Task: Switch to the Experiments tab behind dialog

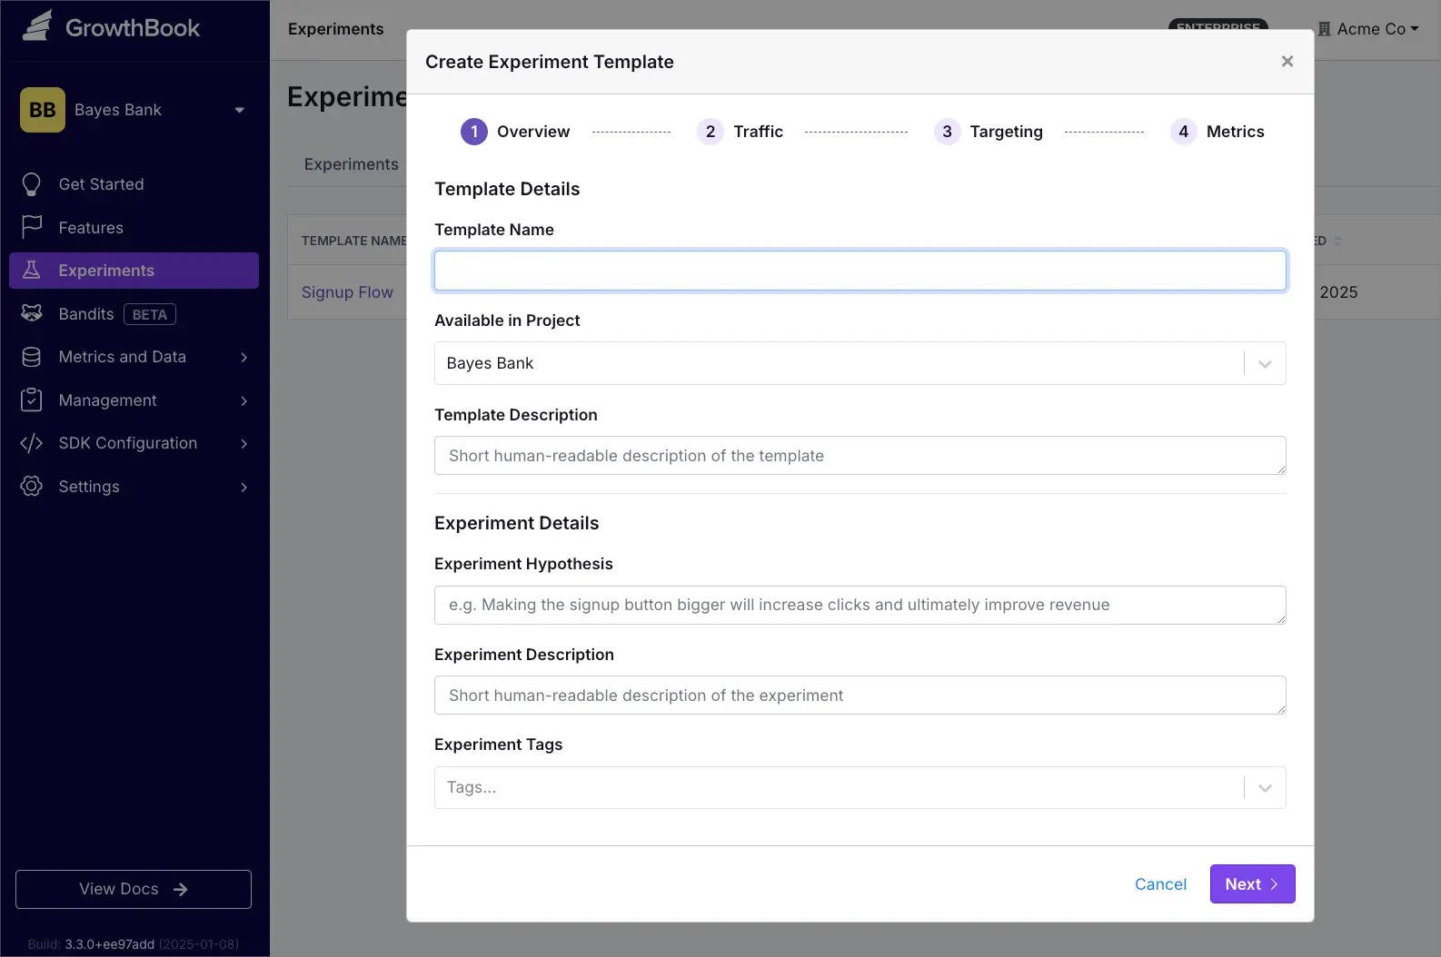Action: point(351,164)
